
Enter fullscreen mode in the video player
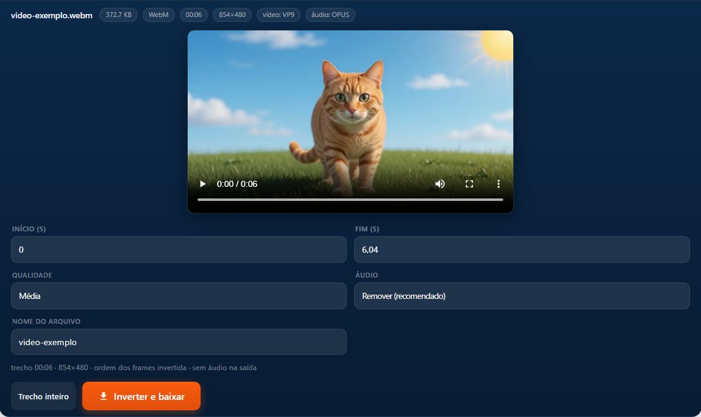point(469,184)
